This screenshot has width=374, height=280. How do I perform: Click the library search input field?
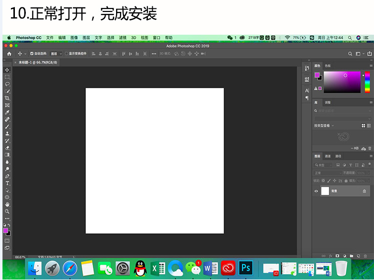(x=342, y=111)
